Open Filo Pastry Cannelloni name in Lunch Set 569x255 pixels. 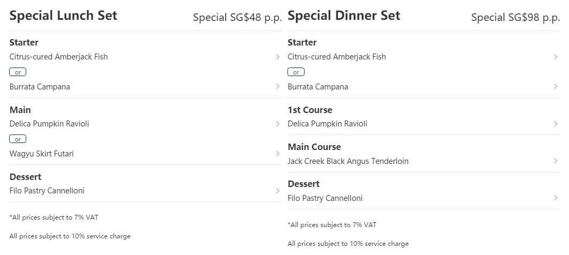47,191
